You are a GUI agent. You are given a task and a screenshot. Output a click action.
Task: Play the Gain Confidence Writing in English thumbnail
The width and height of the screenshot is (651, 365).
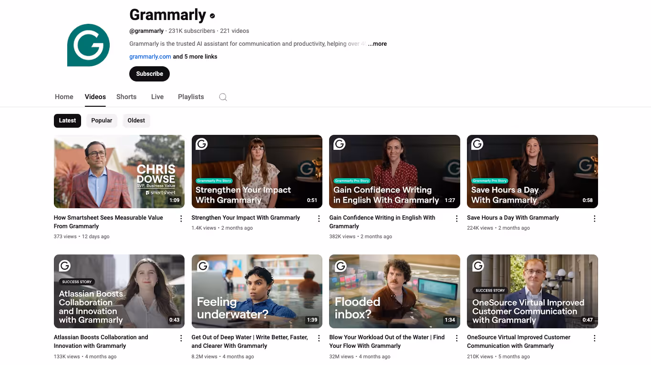(394, 172)
